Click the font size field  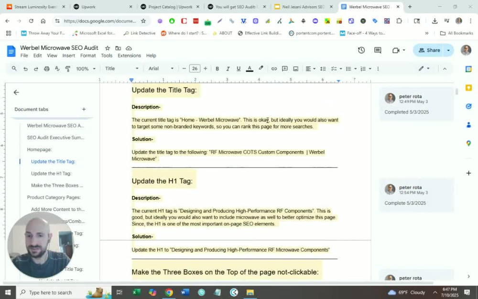coord(195,68)
